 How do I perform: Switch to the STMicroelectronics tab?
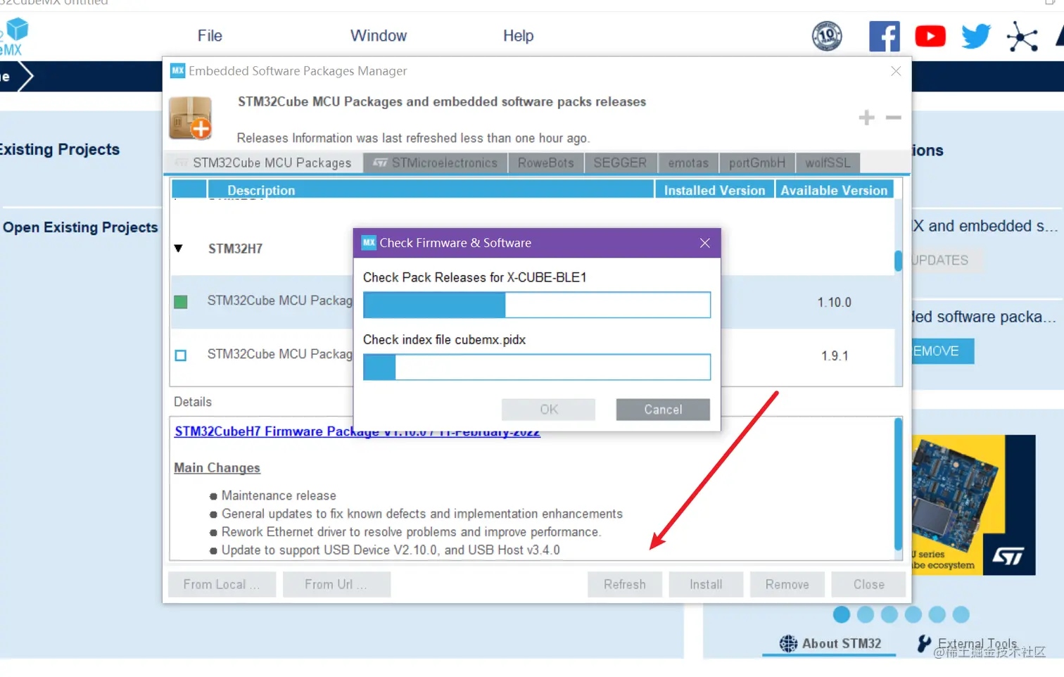pyautogui.click(x=436, y=163)
